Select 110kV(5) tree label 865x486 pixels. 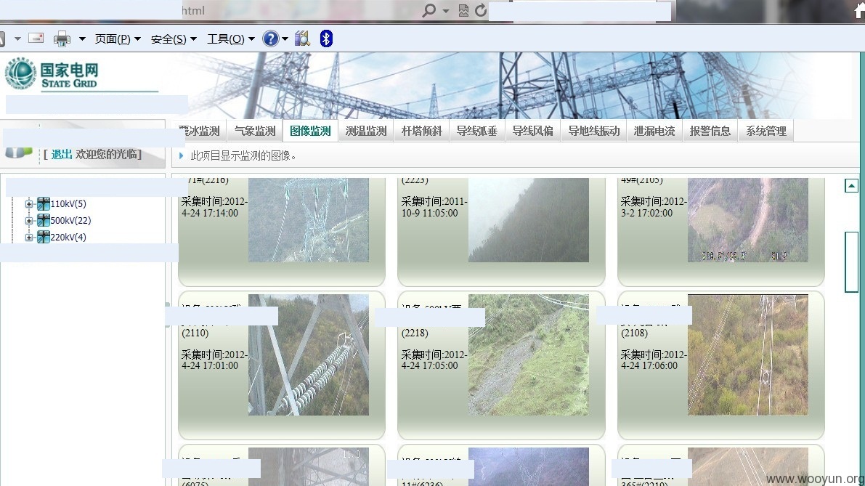click(x=68, y=204)
